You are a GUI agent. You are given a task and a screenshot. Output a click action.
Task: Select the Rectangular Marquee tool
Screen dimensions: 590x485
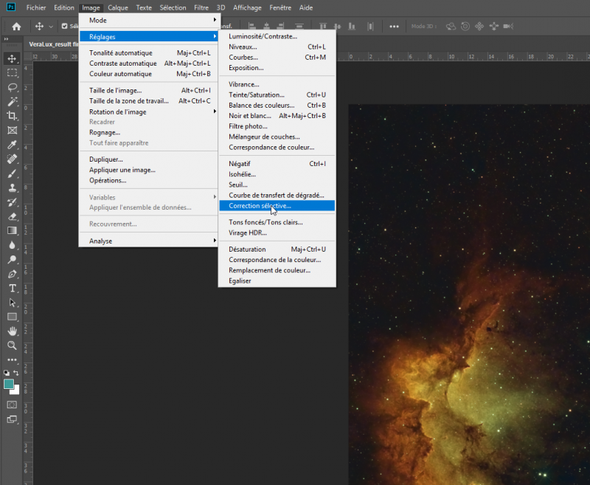(12, 72)
